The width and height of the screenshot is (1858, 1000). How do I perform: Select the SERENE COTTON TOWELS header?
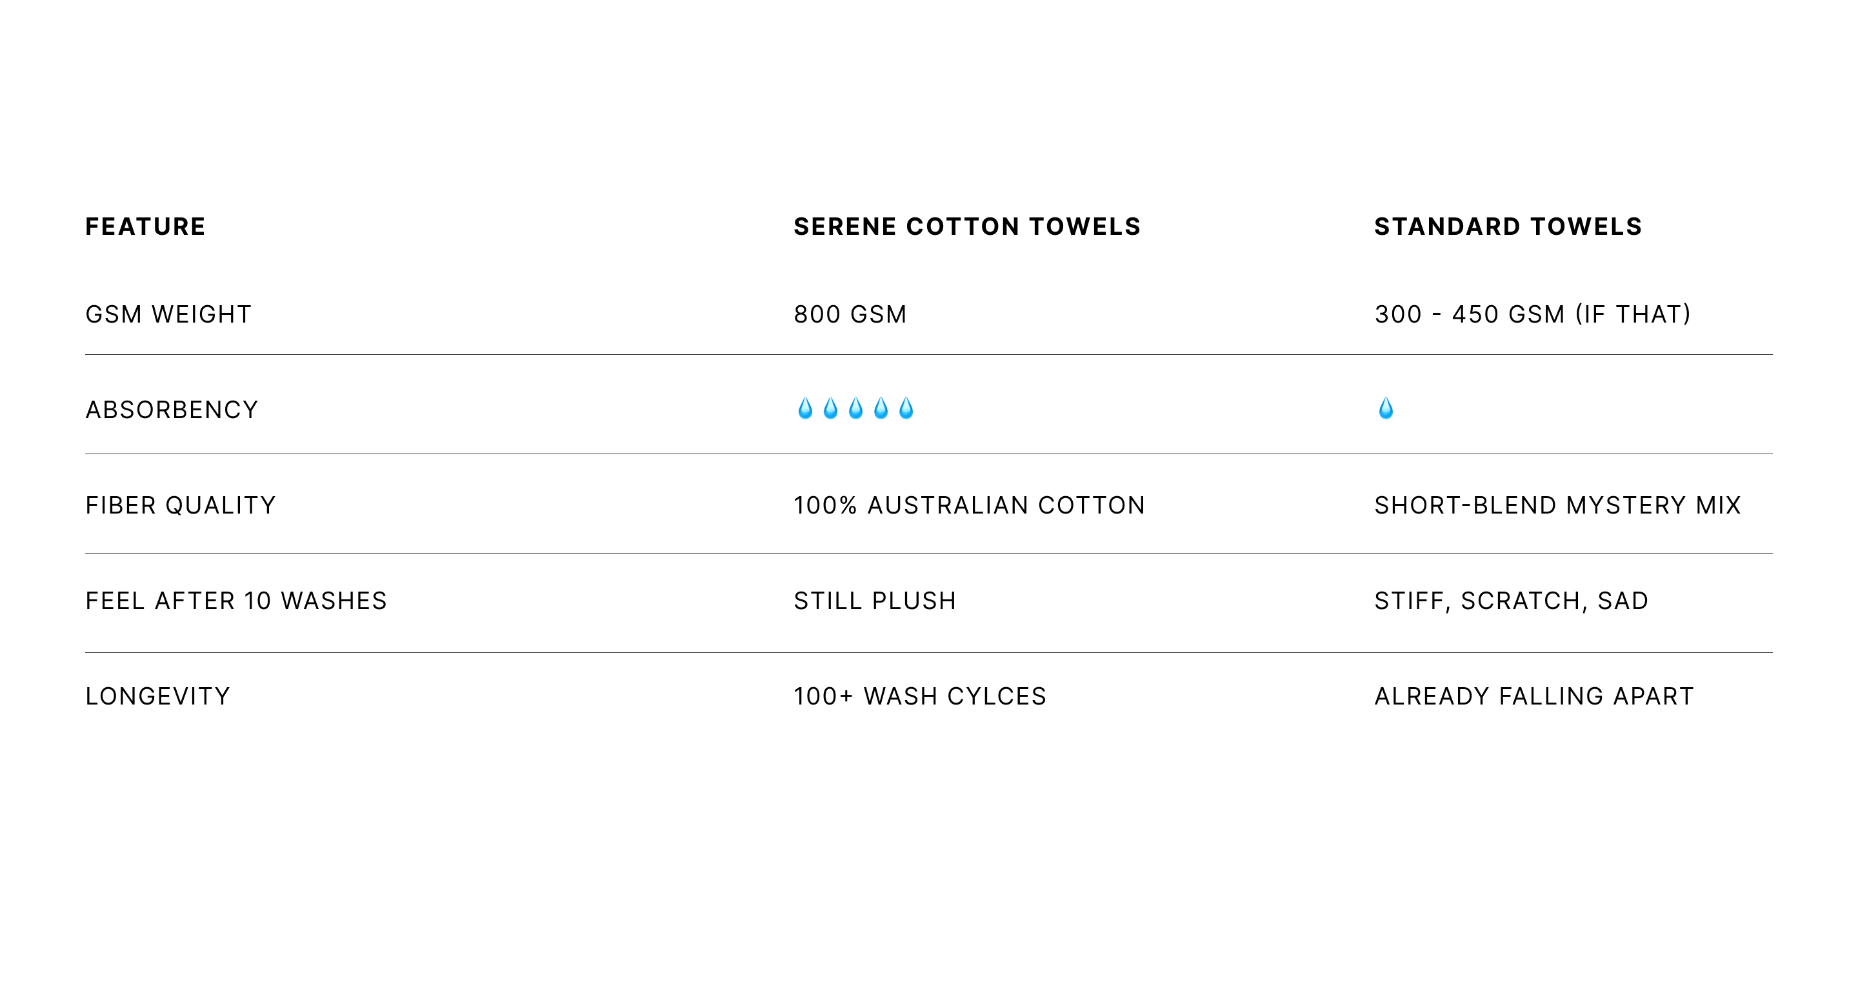point(967,226)
